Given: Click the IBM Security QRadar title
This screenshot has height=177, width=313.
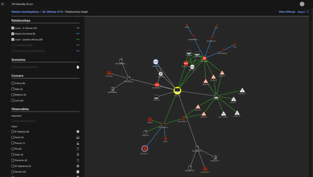Looking at the screenshot, I should pyautogui.click(x=22, y=4).
